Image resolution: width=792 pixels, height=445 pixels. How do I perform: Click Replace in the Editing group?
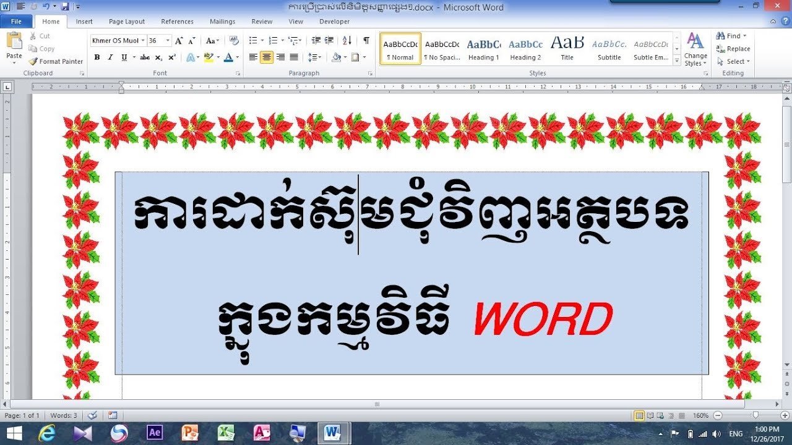[x=734, y=48]
